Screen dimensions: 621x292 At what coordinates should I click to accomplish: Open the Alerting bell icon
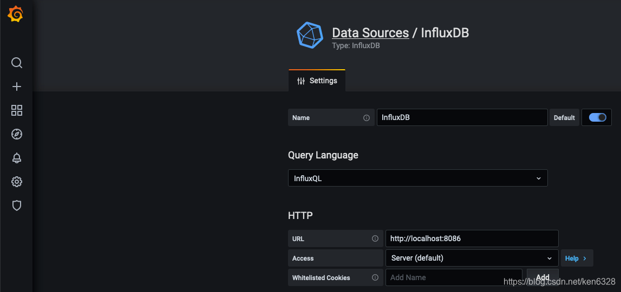click(17, 158)
